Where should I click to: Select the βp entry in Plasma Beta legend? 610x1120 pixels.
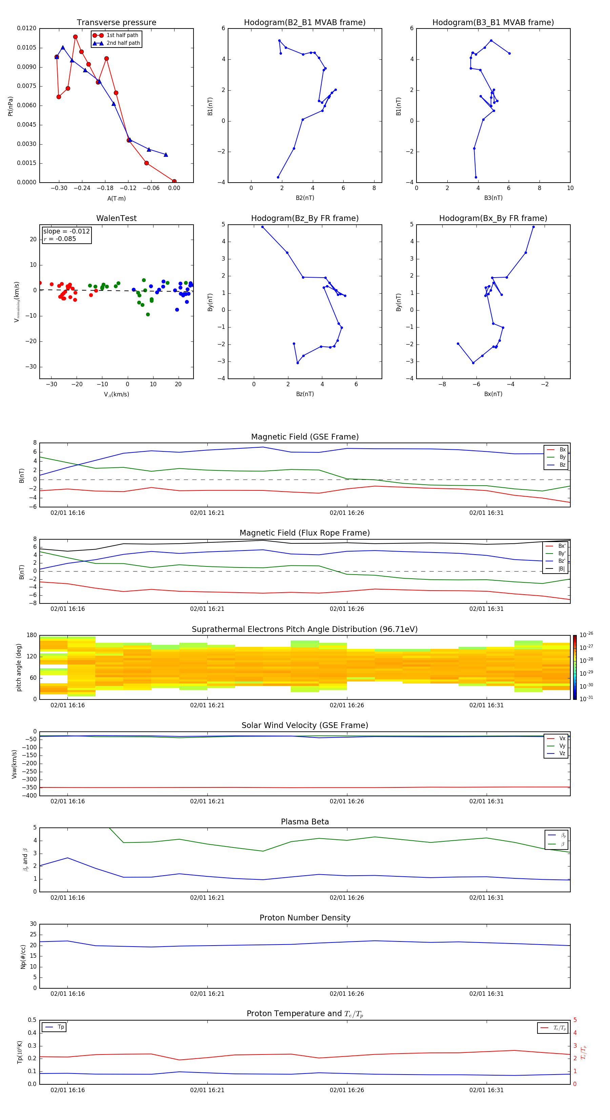pyautogui.click(x=556, y=835)
